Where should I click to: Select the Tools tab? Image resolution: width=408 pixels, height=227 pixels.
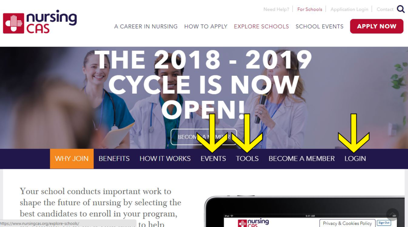point(247,159)
